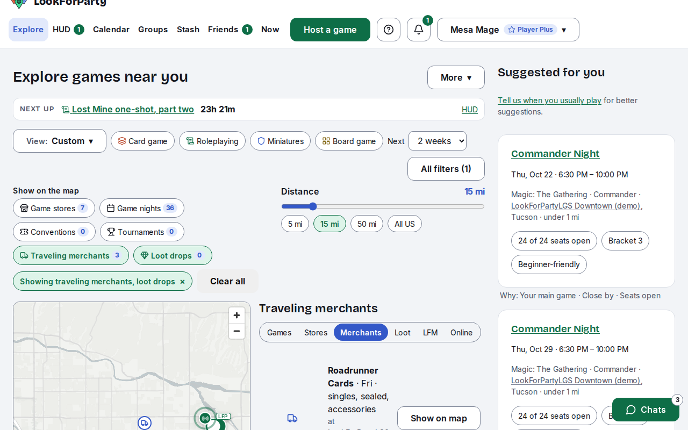Switch to the Stores tab

click(x=316, y=332)
